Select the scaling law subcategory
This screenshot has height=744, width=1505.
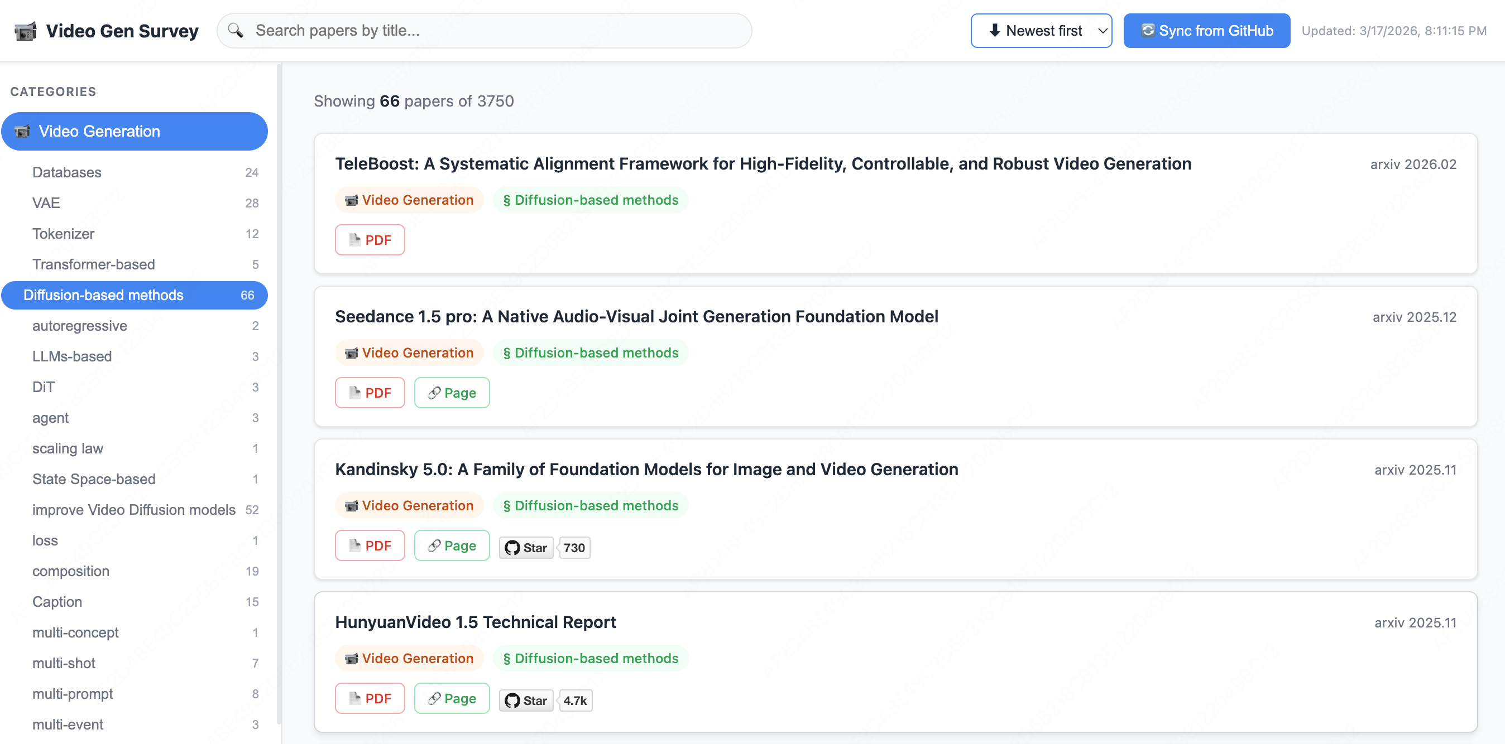click(135, 448)
